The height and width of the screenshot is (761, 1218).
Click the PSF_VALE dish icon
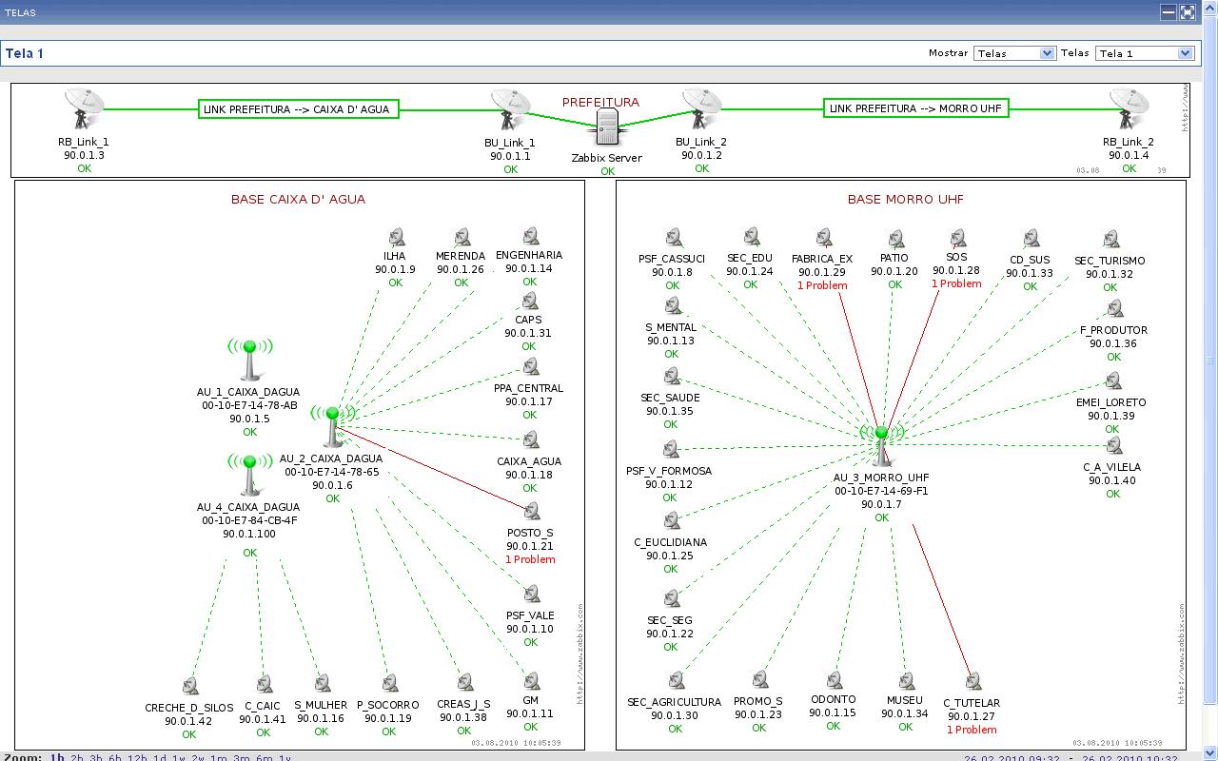pos(531,595)
